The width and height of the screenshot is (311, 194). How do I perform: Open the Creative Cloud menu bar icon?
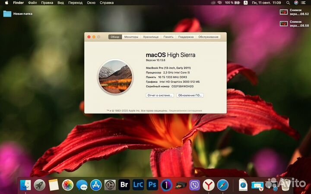pos(213,3)
